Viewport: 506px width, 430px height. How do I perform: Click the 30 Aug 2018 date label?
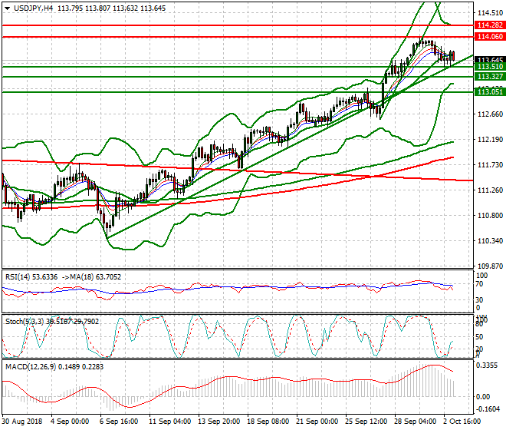point(22,422)
